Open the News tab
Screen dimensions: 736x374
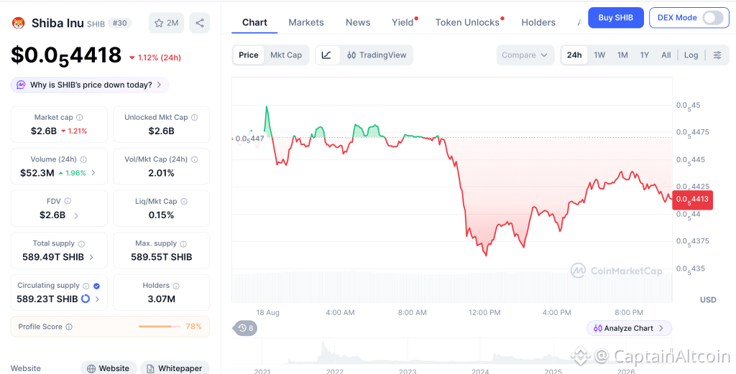358,22
